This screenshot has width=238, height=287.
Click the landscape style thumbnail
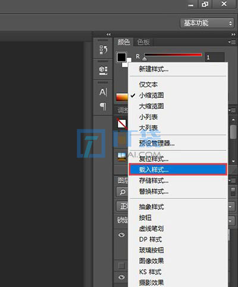pos(122,157)
